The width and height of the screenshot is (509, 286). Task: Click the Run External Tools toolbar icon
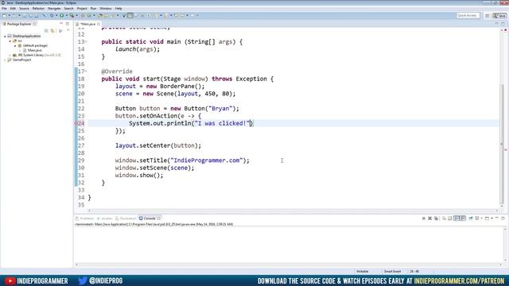pyautogui.click(x=72, y=16)
